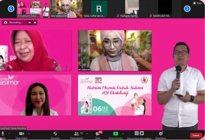Open the Security shield menu
The width and height of the screenshot is (205, 140).
point(55,135)
